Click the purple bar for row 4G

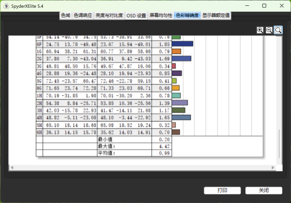pos(177,73)
